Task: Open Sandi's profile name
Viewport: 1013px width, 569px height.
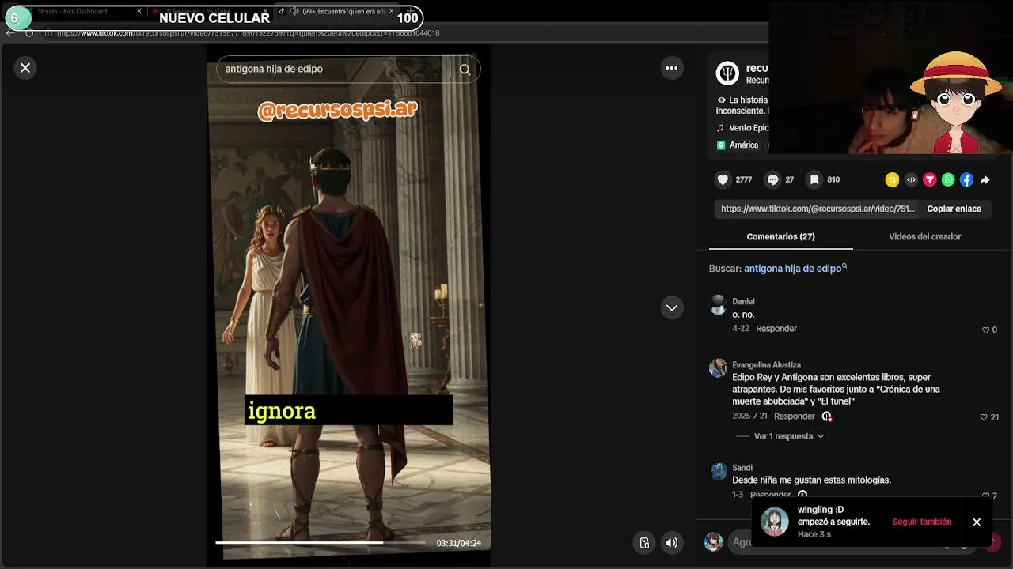Action: coord(742,468)
